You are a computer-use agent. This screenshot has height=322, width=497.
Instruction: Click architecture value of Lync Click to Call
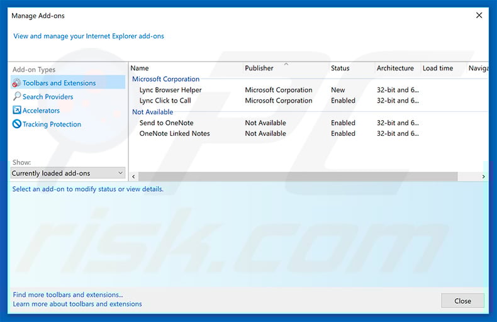pos(398,101)
